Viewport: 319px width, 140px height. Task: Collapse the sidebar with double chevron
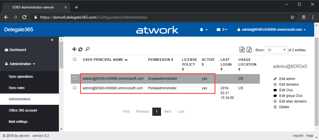[x=52, y=40]
